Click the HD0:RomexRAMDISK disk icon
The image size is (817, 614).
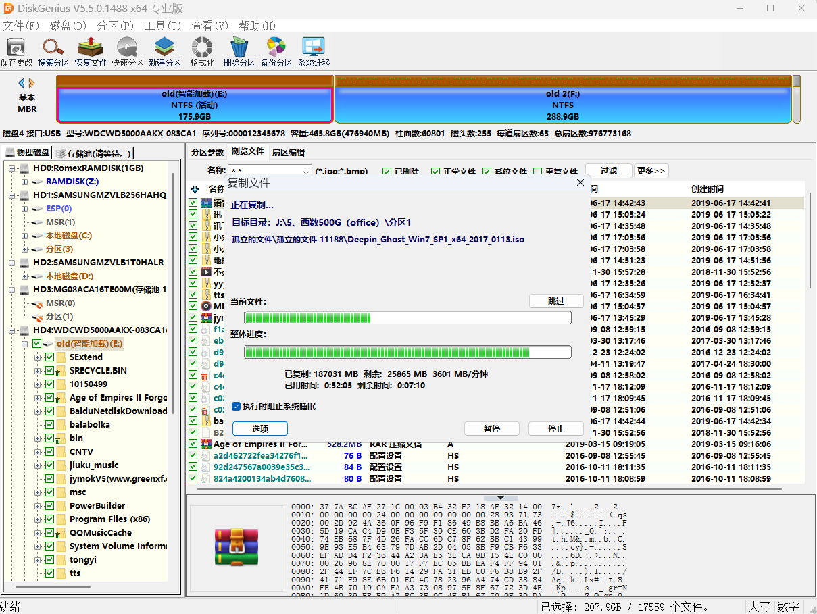[x=25, y=168]
